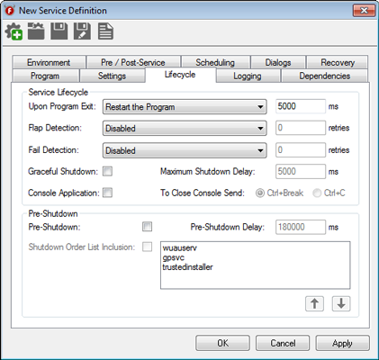Click the open service definition folder icon

pyautogui.click(x=36, y=31)
